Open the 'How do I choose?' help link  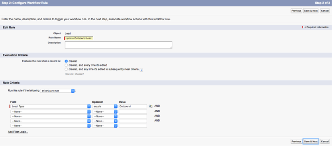coord(74,74)
